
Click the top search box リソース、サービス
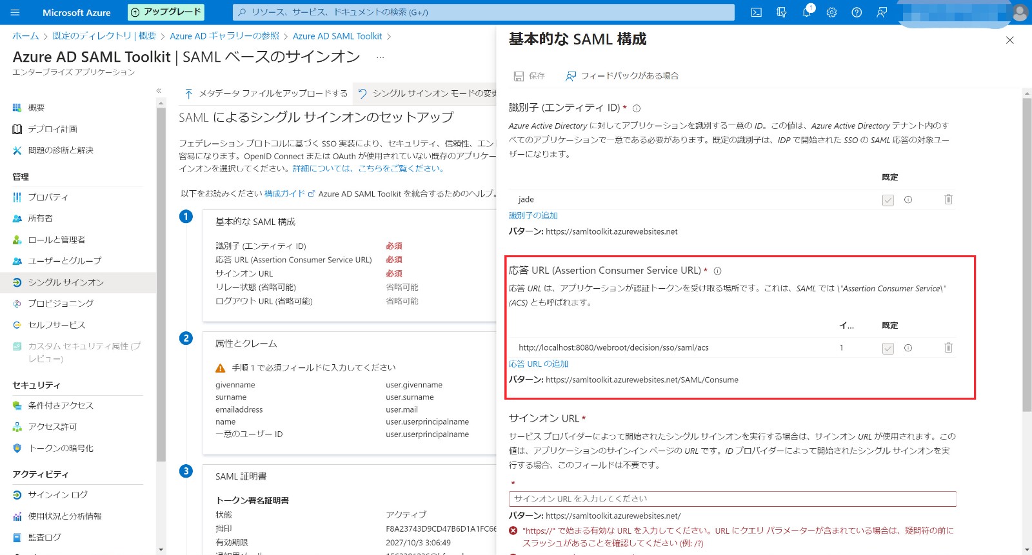484,12
